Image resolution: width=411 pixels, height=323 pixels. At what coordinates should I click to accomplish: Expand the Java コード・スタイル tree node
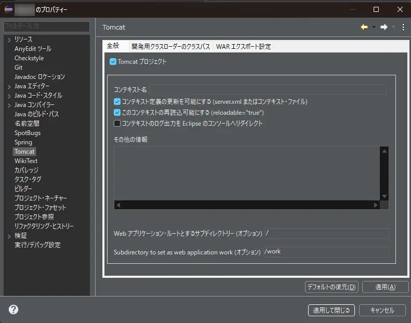point(9,96)
